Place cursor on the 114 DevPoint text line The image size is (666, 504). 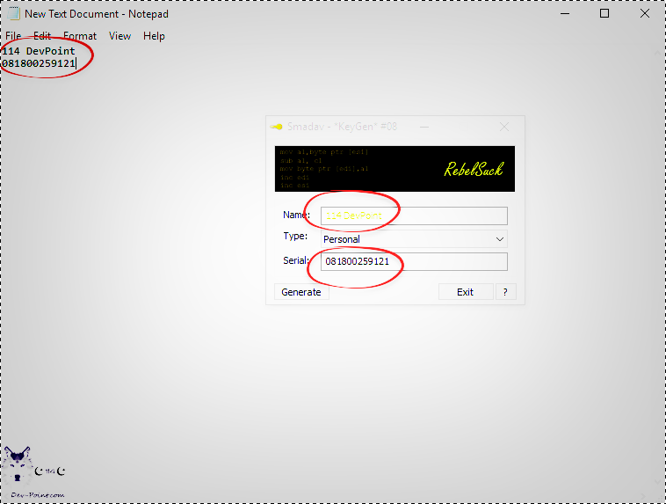40,51
